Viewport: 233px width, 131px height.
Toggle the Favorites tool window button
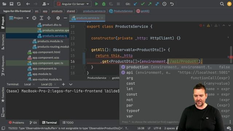pyautogui.click(x=3, y=95)
